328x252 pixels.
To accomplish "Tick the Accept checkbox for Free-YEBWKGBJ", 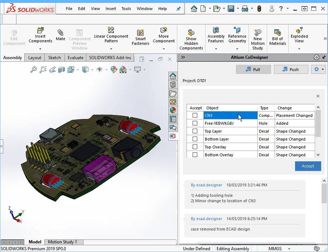I will [x=195, y=123].
